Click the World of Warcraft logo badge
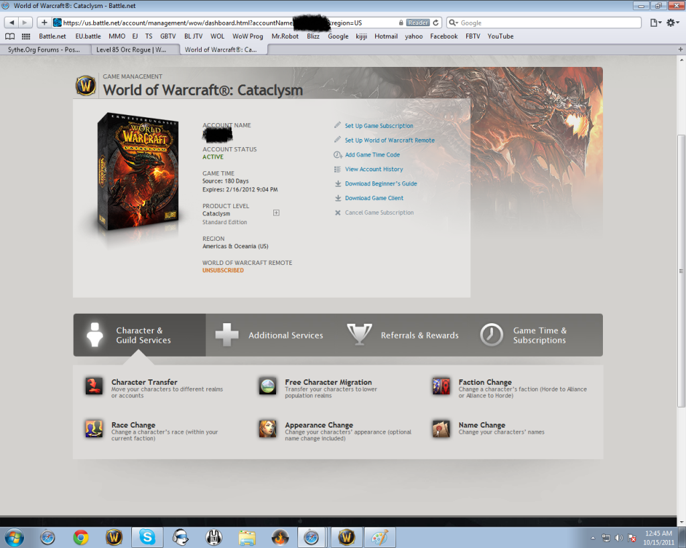This screenshot has height=548, width=686. coord(86,85)
